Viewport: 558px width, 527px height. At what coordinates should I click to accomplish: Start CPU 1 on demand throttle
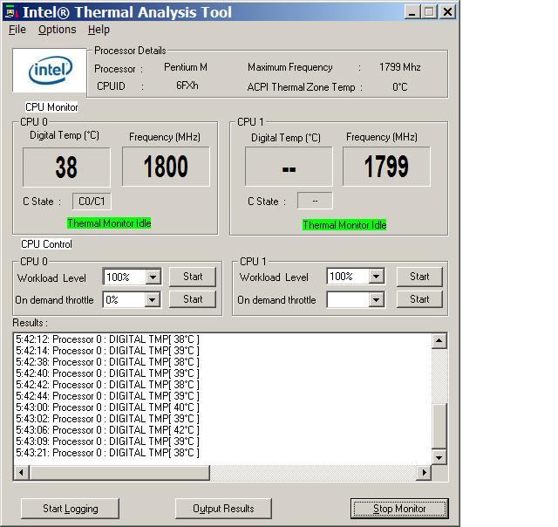click(419, 299)
